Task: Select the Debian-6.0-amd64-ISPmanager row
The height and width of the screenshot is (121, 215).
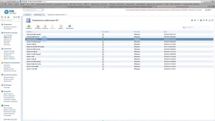Action: [119, 47]
